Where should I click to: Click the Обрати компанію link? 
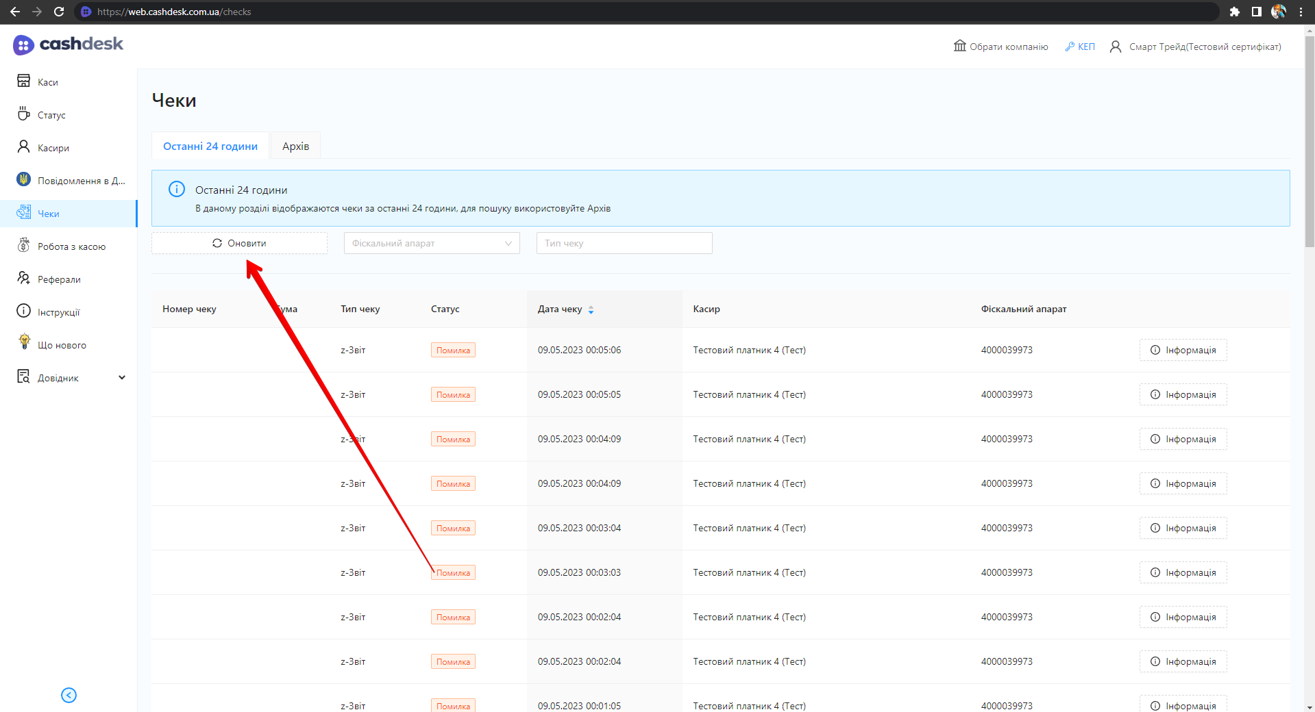pyautogui.click(x=1000, y=47)
